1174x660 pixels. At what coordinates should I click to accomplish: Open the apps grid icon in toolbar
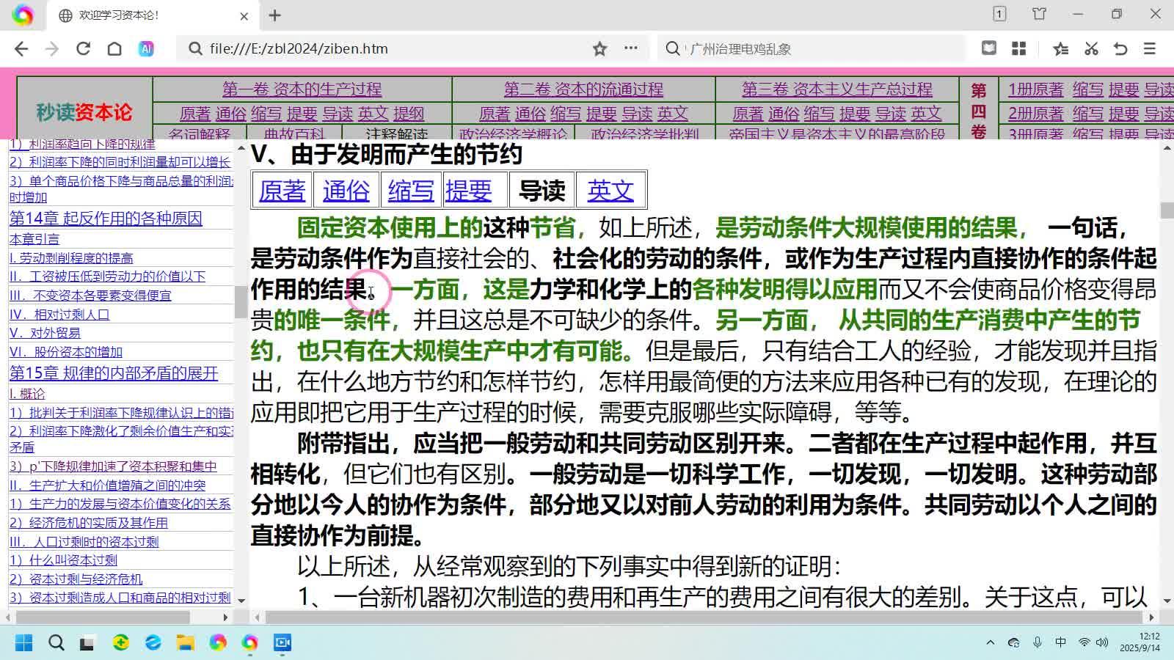click(1018, 48)
